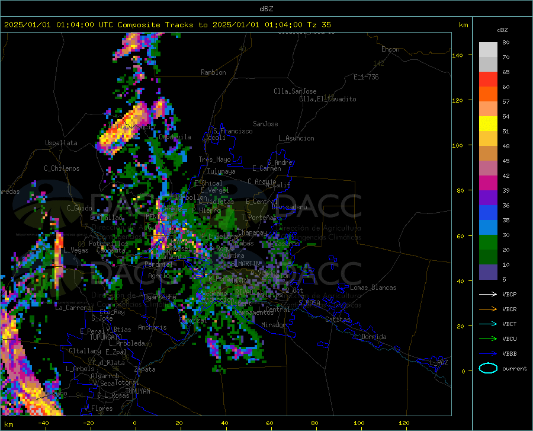533x431 pixels.
Task: Select the magenta 39-42 dBZ swatch
Action: [488, 183]
